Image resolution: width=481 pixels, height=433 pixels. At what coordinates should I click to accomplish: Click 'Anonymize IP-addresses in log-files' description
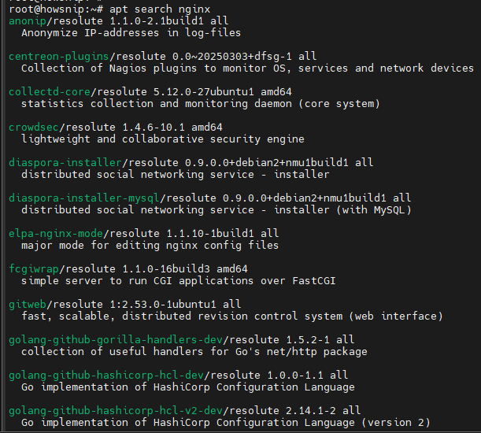(131, 33)
